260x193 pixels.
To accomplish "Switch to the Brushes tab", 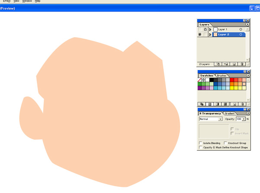I will 221,75.
